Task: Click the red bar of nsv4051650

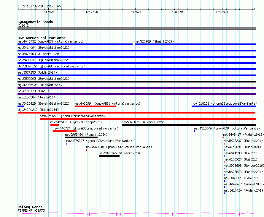Action: click(x=148, y=119)
